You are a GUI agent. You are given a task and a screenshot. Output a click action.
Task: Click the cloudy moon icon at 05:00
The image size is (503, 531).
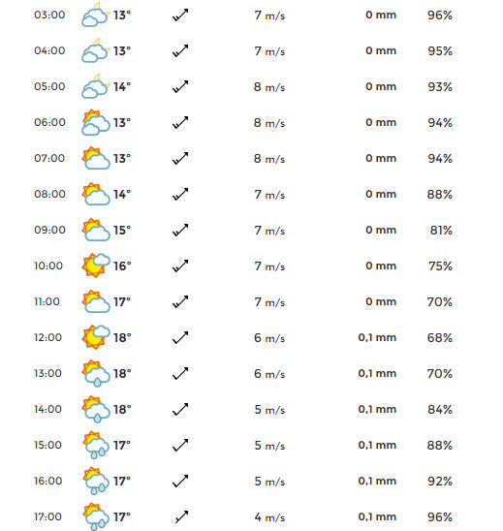(96, 86)
